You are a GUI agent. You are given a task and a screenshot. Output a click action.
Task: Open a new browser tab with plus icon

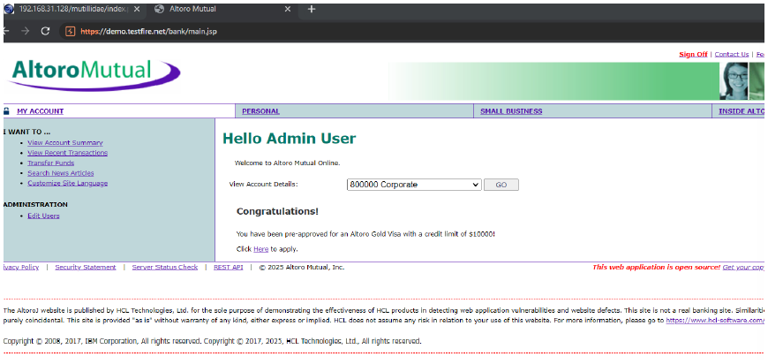(312, 10)
